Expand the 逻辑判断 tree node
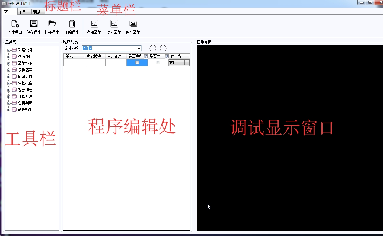The width and height of the screenshot is (383, 236). point(8,103)
